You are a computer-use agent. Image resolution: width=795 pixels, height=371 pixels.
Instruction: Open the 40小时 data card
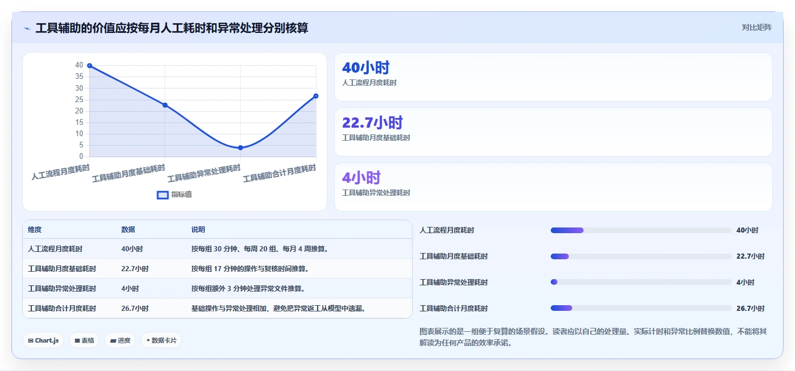tap(553, 77)
